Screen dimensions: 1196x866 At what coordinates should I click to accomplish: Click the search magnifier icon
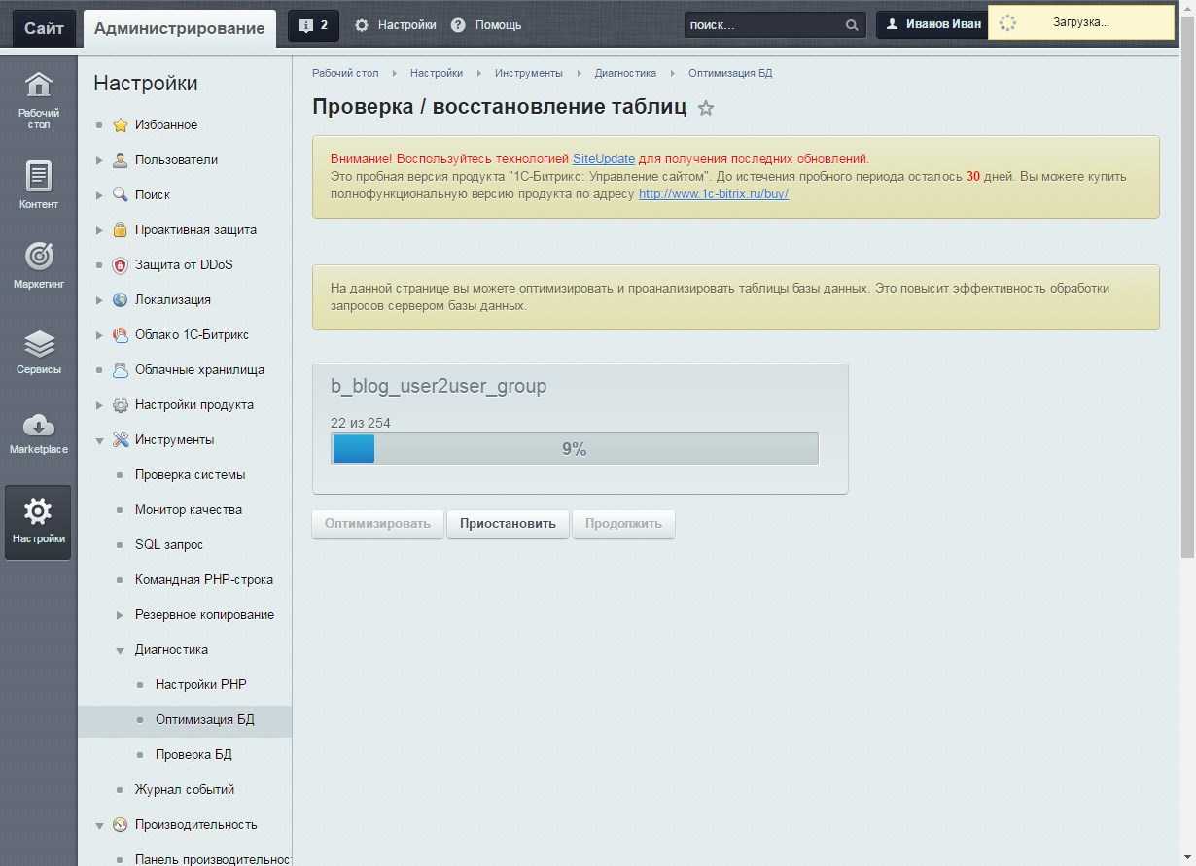[852, 26]
